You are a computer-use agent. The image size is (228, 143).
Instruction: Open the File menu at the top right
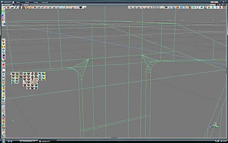212,2
